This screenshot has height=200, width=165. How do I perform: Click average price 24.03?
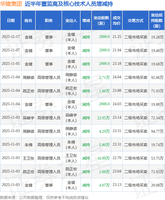(x=117, y=104)
